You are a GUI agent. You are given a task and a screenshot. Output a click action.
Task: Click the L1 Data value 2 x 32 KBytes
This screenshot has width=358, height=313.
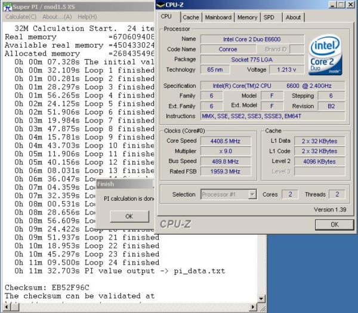(x=319, y=141)
